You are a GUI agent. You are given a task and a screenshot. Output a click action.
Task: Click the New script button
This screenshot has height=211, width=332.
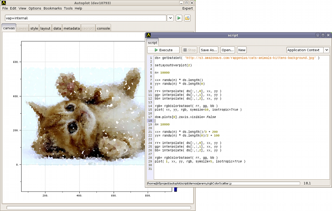(x=242, y=50)
